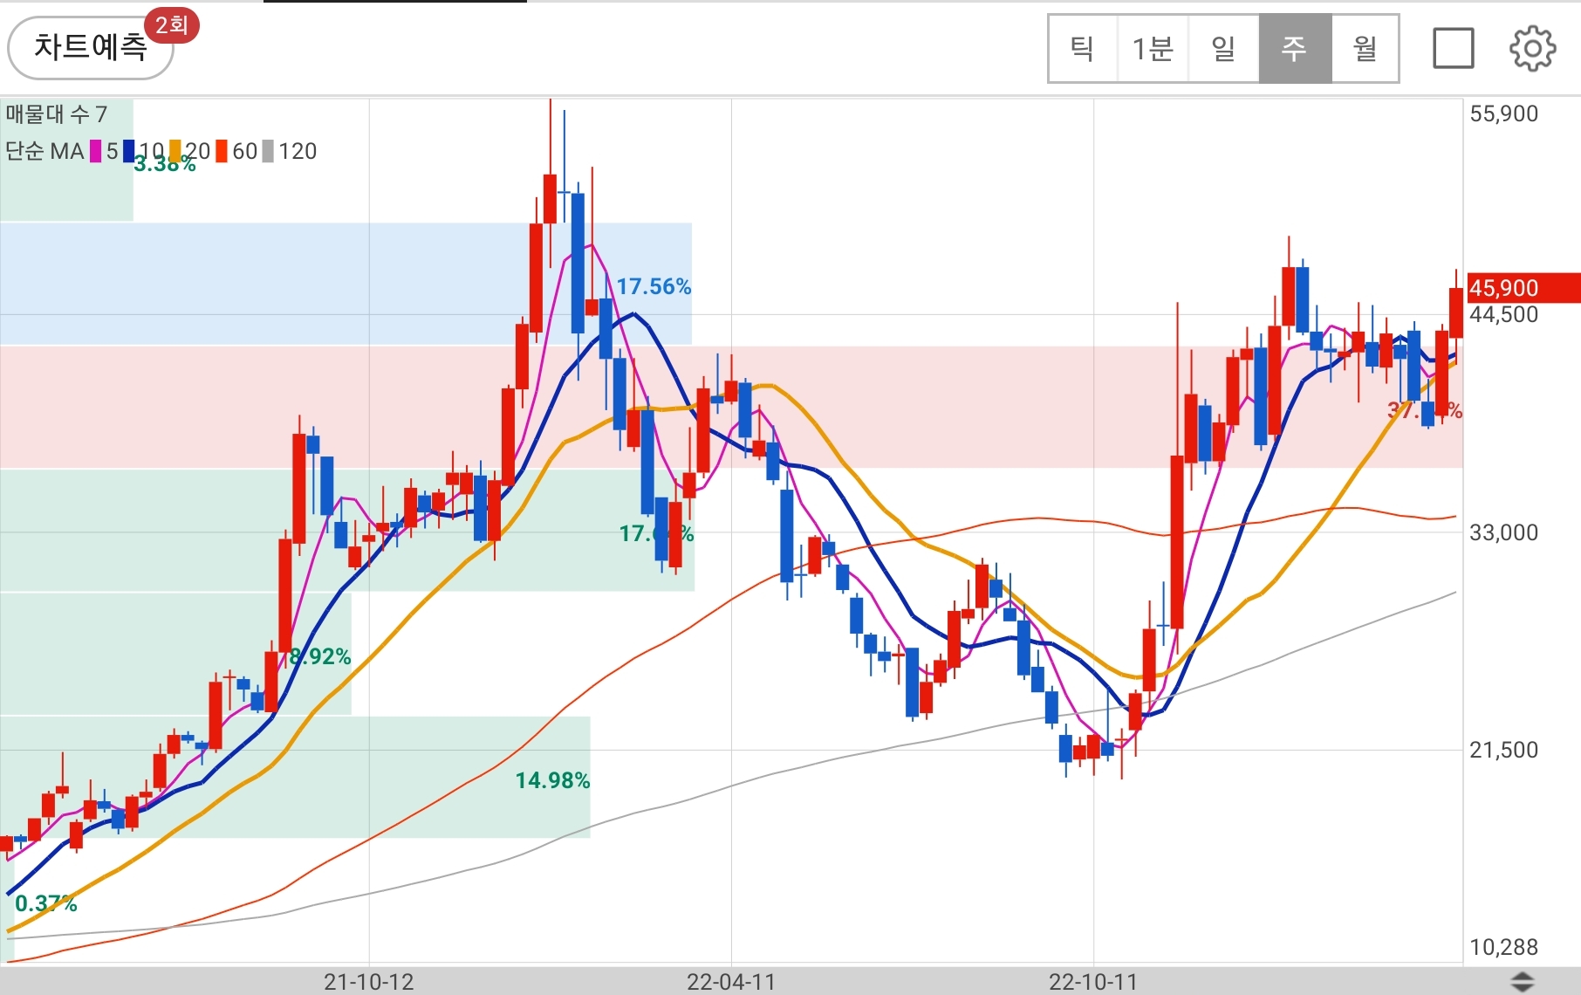Tap the gray MA 120 color swatch
The image size is (1581, 995).
pyautogui.click(x=268, y=152)
